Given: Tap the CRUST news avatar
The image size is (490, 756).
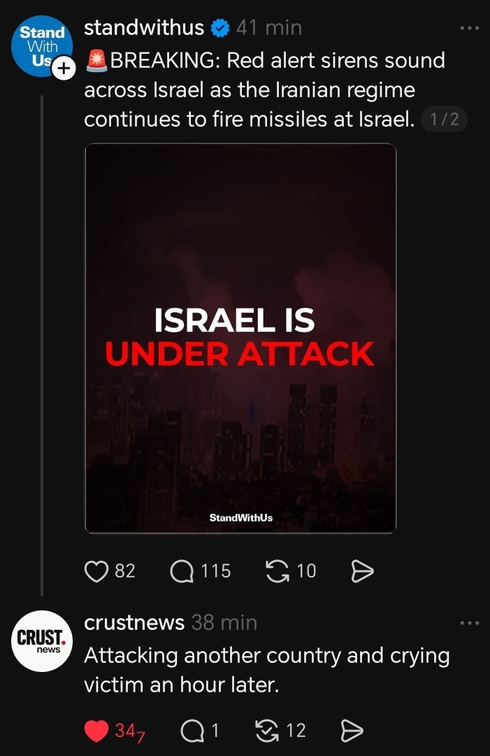Looking at the screenshot, I should (x=42, y=640).
